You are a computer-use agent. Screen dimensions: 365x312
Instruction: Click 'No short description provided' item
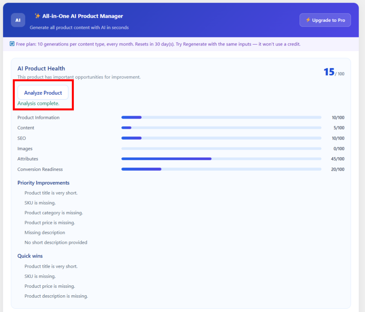click(56, 242)
